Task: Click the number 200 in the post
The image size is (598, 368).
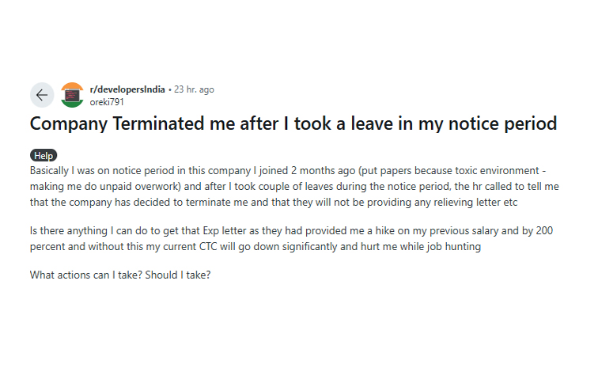Action: pos(544,231)
